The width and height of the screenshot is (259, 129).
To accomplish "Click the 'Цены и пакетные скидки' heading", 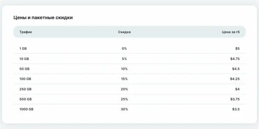I will 43,18.
